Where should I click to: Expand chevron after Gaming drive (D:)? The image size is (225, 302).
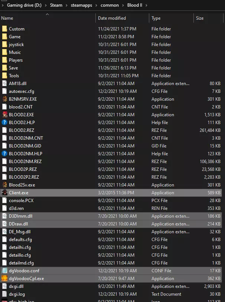pyautogui.click(x=46, y=6)
